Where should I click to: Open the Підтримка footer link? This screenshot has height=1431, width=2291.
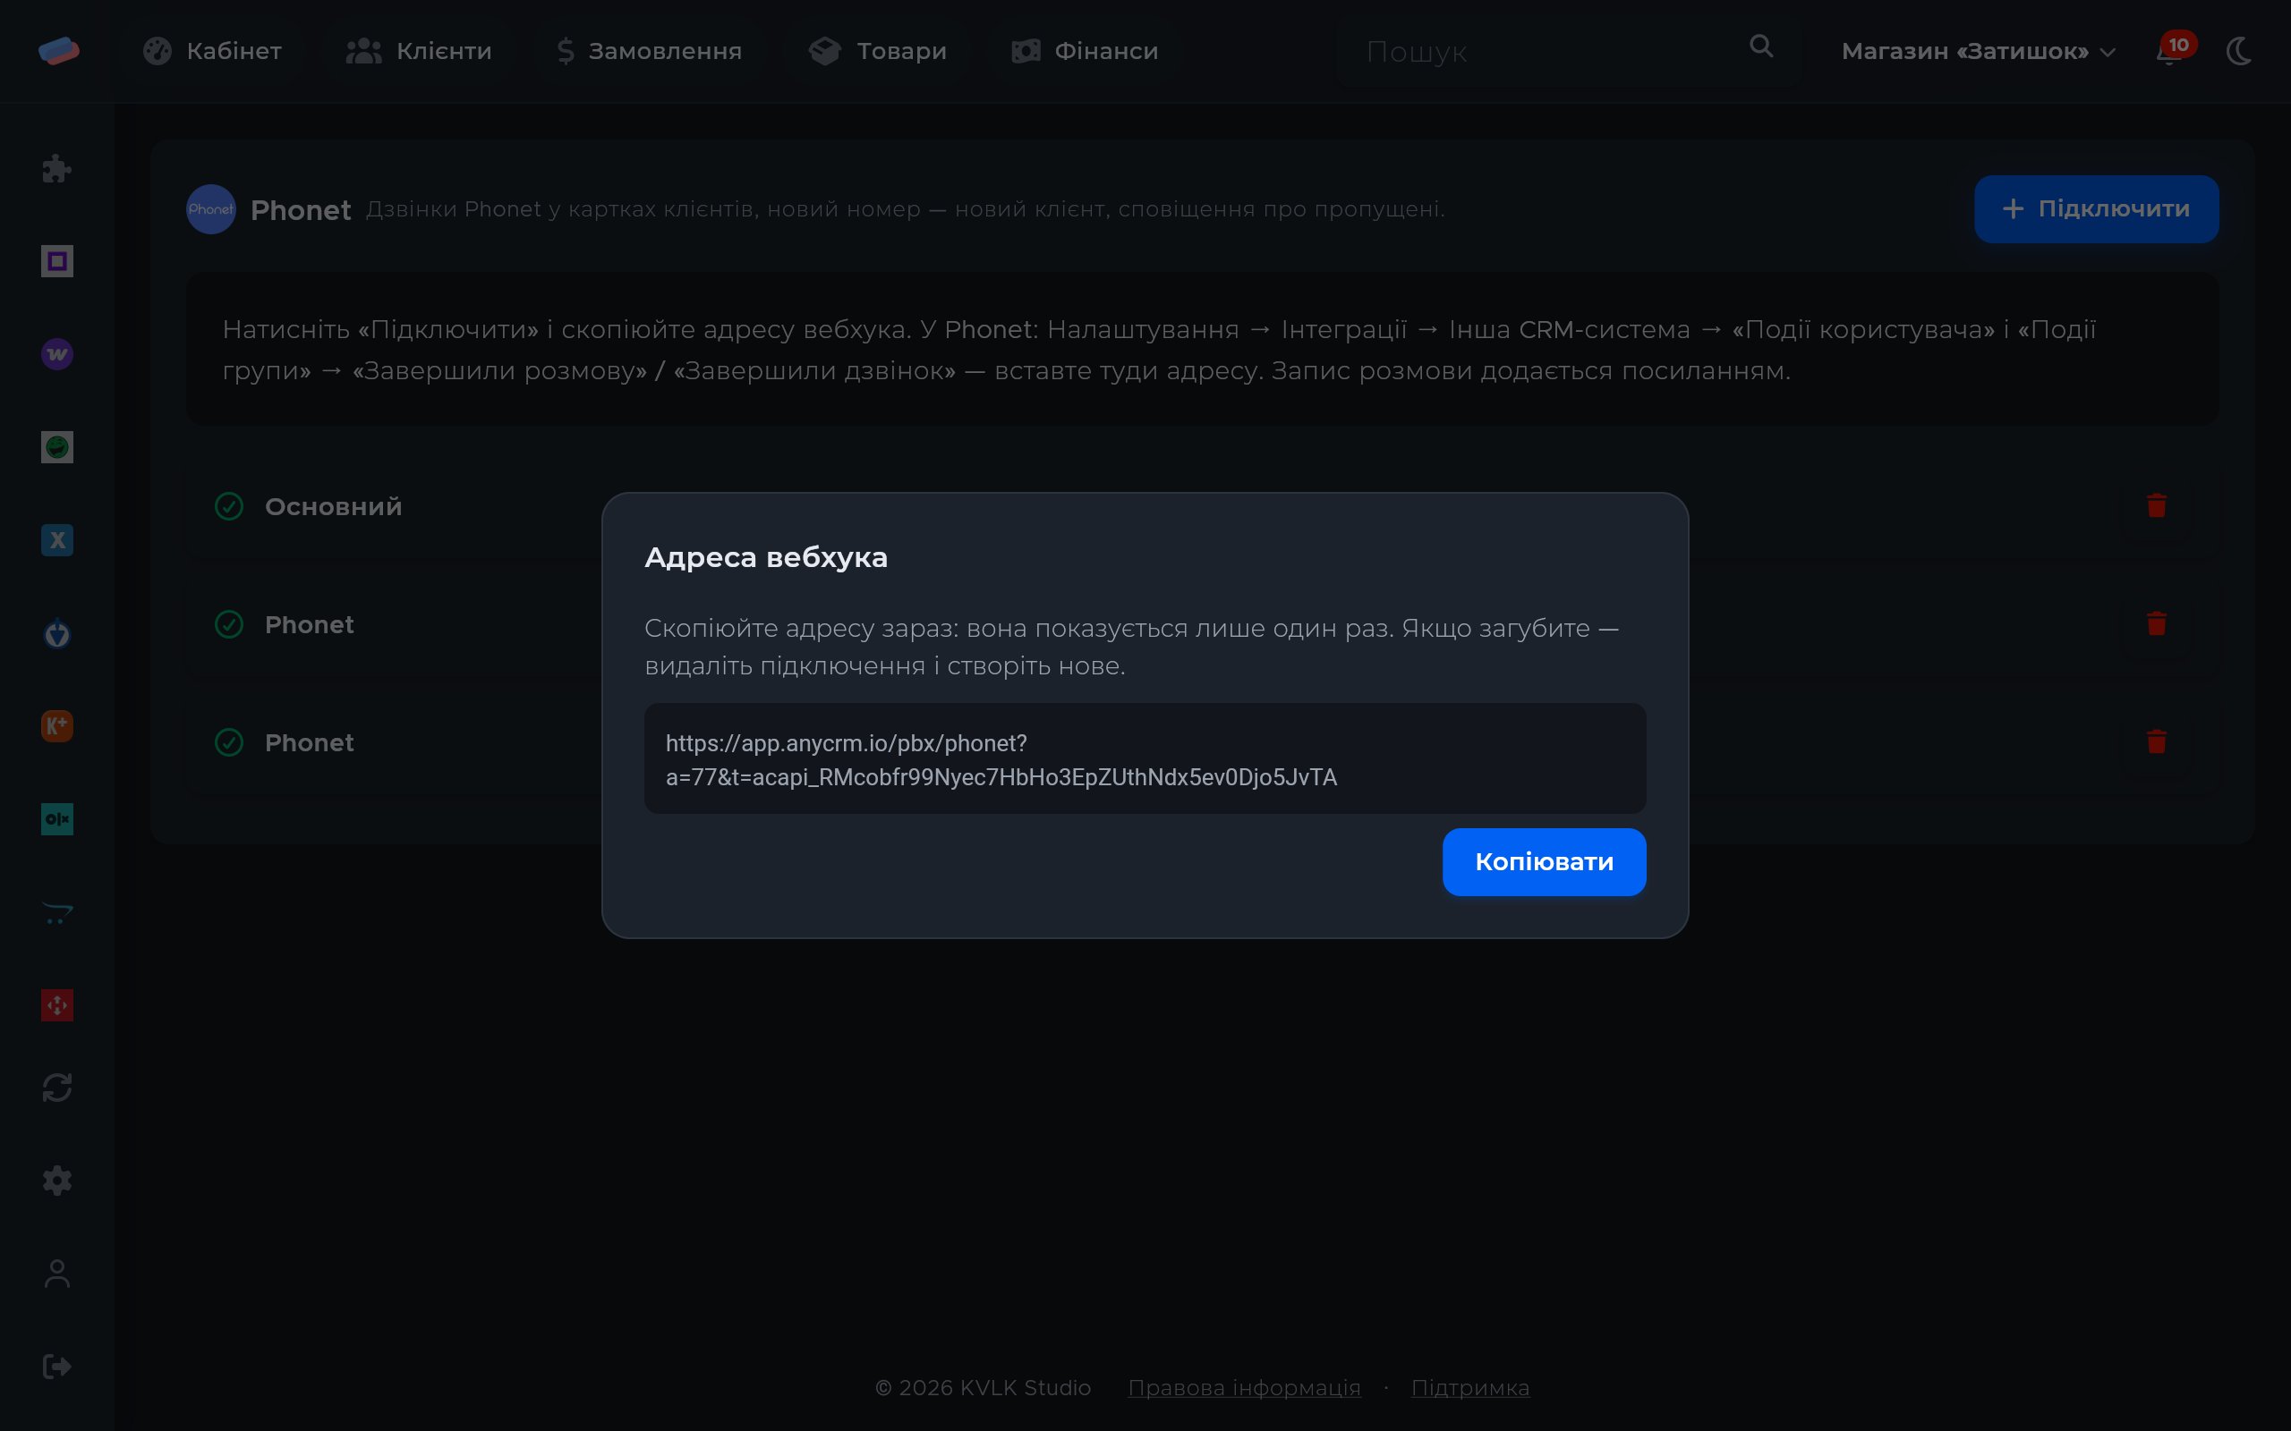click(1470, 1387)
